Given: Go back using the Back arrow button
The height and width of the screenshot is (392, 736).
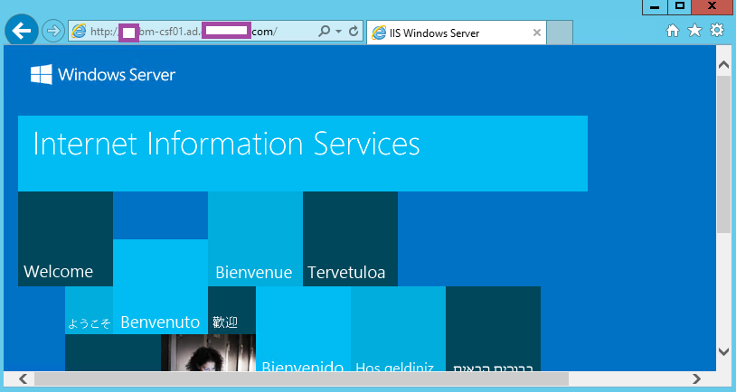Looking at the screenshot, I should [21, 31].
